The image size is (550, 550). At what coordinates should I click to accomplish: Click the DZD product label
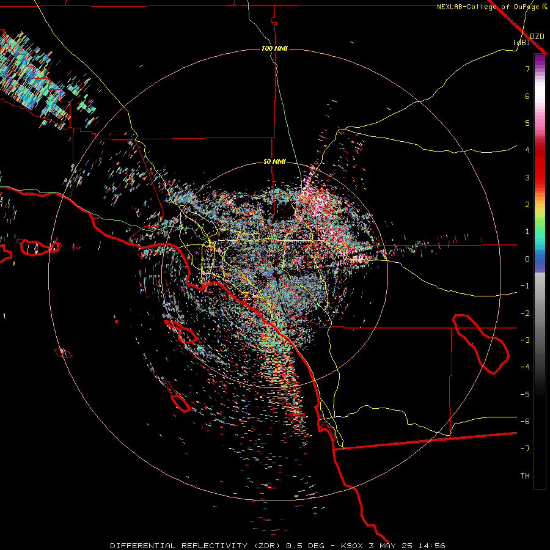click(x=537, y=37)
